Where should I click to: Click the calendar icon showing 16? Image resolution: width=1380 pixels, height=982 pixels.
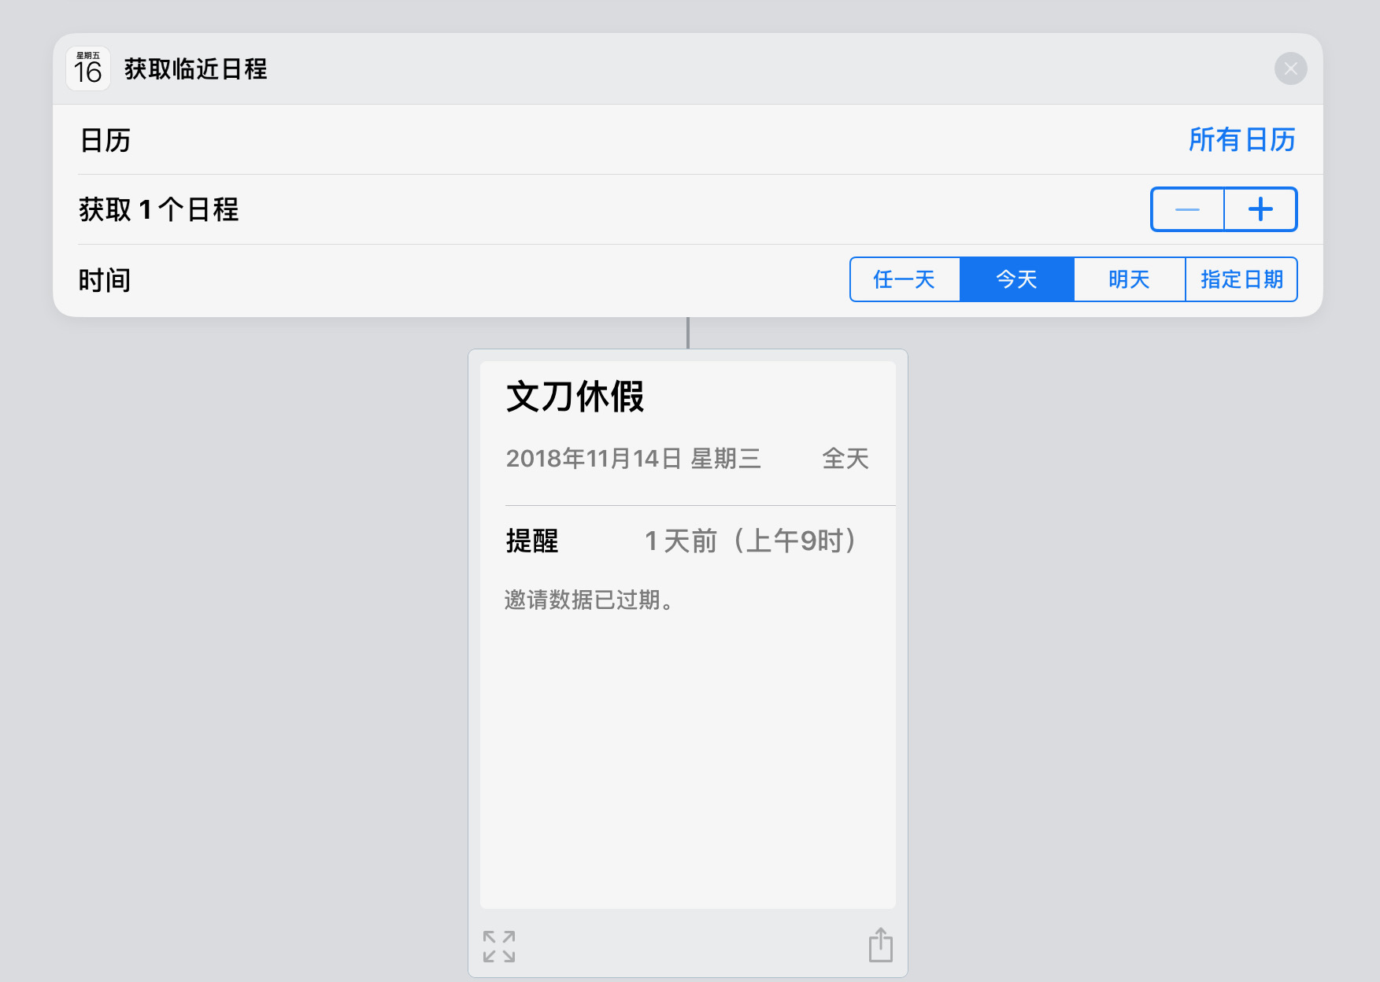88,69
